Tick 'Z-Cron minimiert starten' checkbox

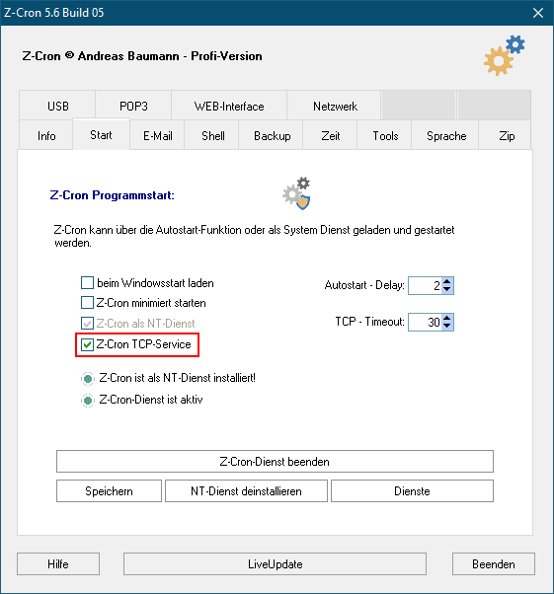pos(87,303)
